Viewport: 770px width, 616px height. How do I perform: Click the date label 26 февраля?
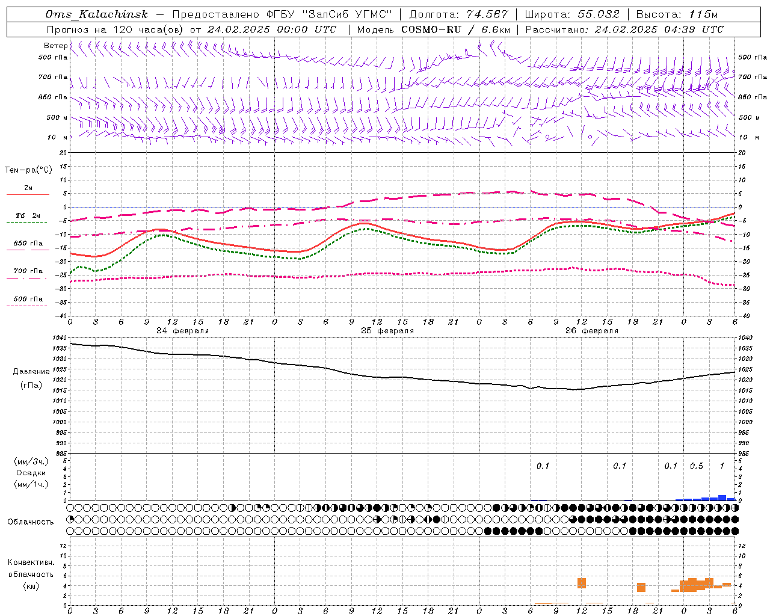point(592,331)
